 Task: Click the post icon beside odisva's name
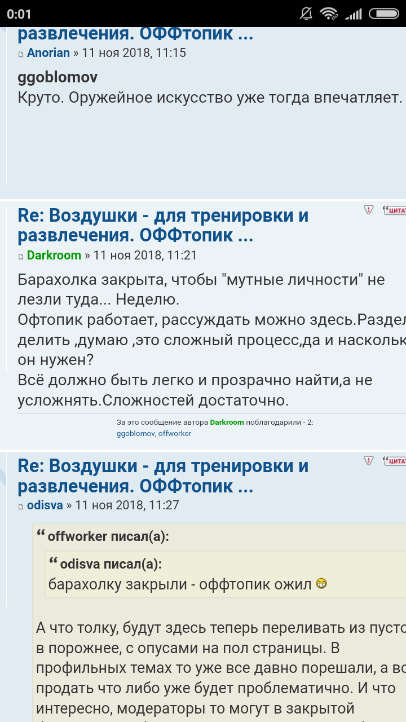click(x=21, y=507)
